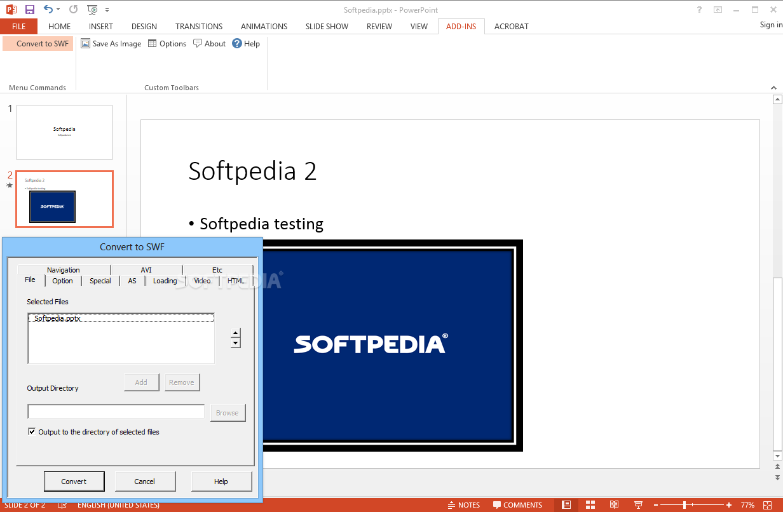The height and width of the screenshot is (512, 783).
Task: Switch to the DESIGN ribbon tab
Action: coord(144,27)
